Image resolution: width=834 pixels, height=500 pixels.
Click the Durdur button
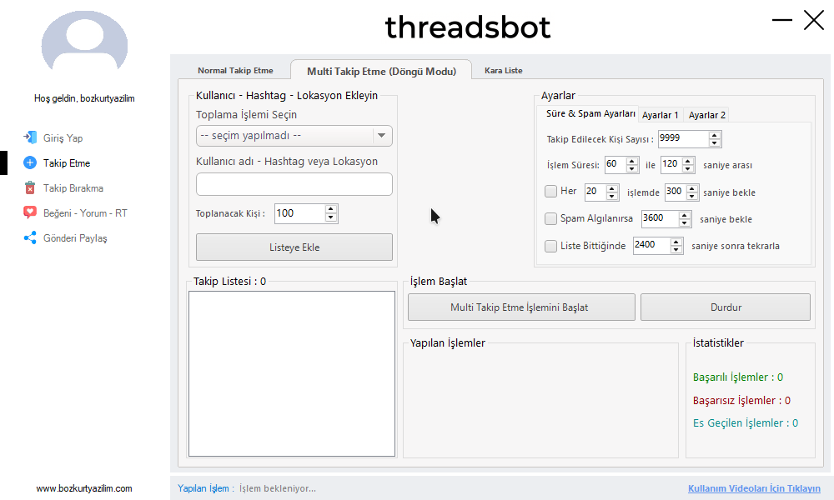(x=726, y=307)
